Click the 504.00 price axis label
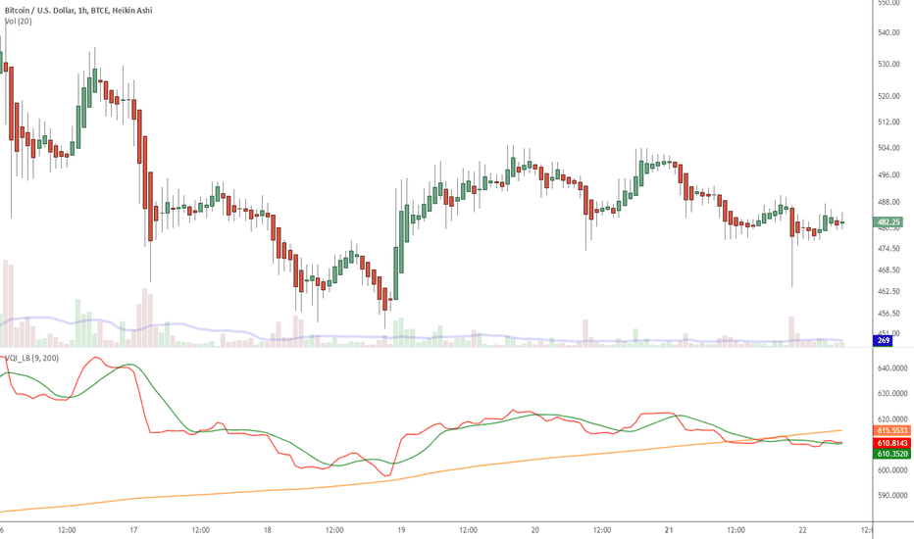This screenshot has height=539, width=914. pos(889,148)
